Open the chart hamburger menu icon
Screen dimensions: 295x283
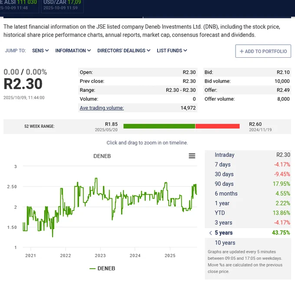[192, 156]
